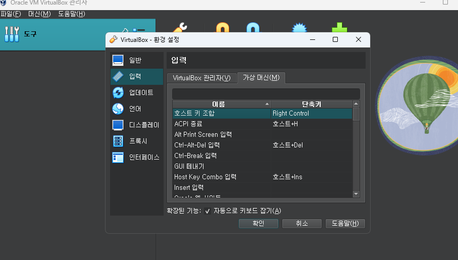The height and width of the screenshot is (260, 458).
Task: Close the 환경 설정 dialog
Action: tap(359, 39)
